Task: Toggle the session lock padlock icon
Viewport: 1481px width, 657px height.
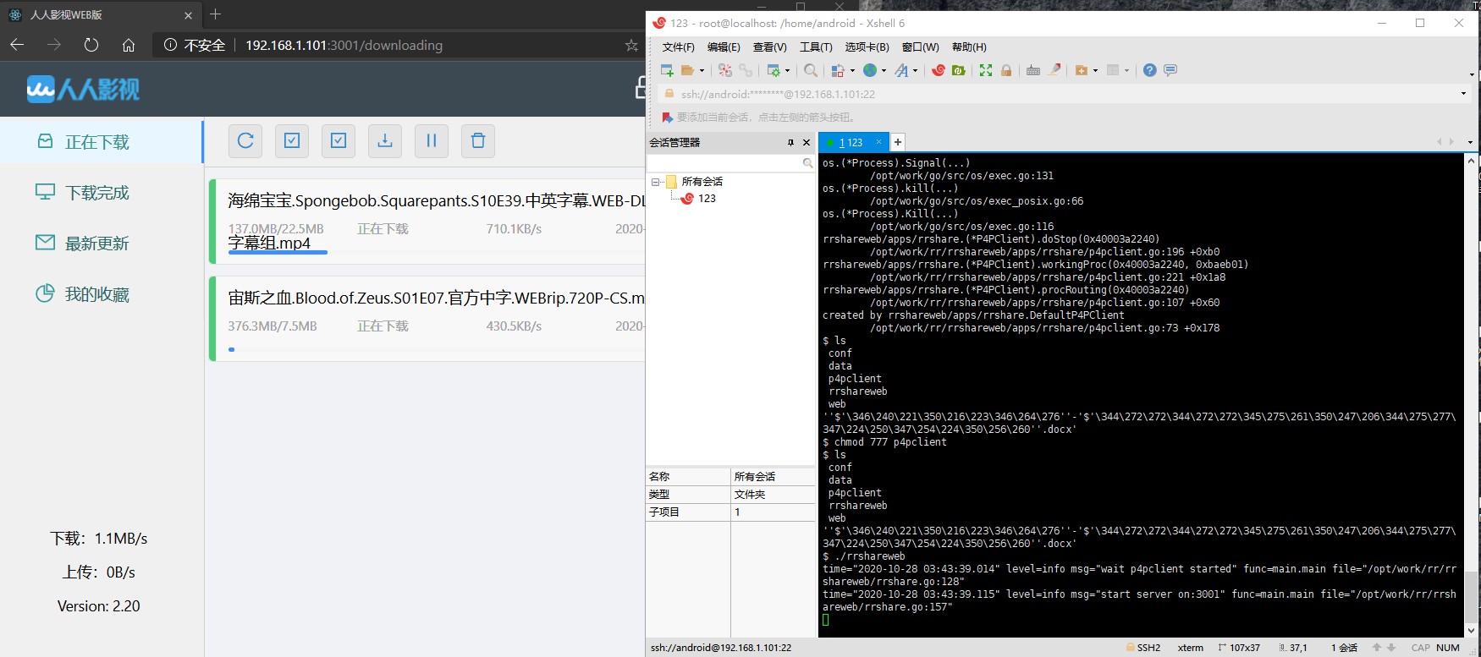Action: tap(1006, 70)
